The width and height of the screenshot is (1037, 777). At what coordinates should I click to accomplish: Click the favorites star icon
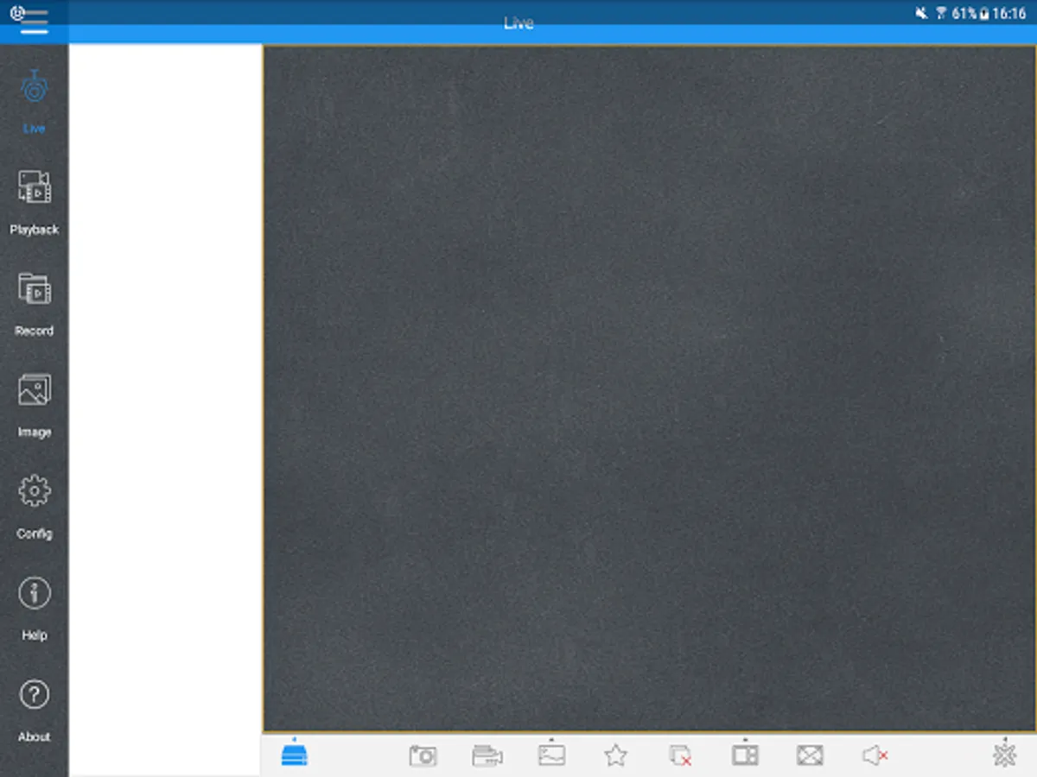615,755
